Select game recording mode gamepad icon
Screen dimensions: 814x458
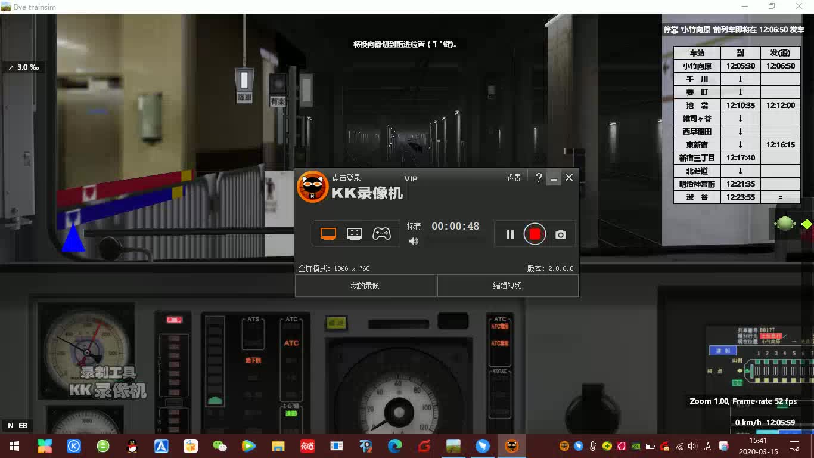pyautogui.click(x=381, y=234)
